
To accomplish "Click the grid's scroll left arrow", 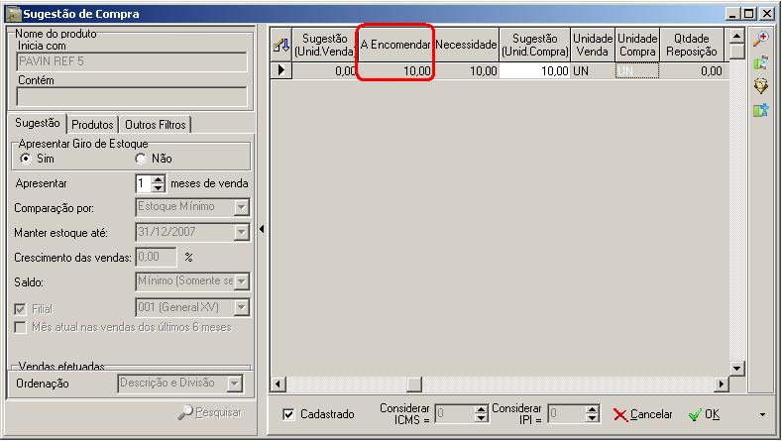I will click(279, 385).
